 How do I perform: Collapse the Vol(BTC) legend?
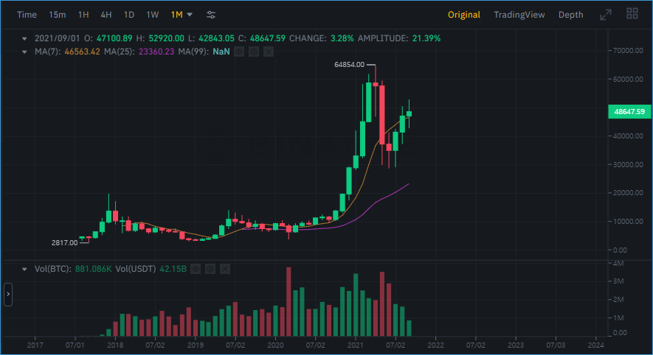(24, 270)
